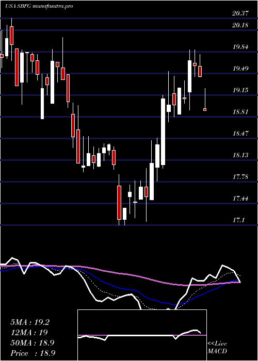Viewport: 258px width, 361px height.
Task: Click the 17.44 price label
Action: (x=240, y=198)
